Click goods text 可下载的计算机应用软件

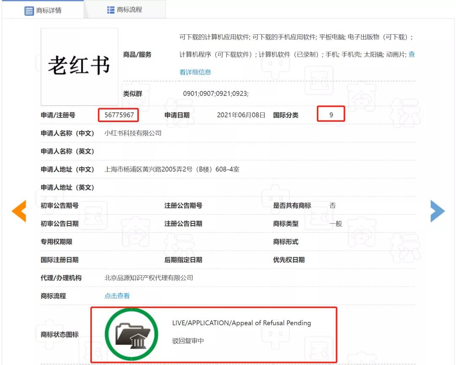(x=214, y=37)
